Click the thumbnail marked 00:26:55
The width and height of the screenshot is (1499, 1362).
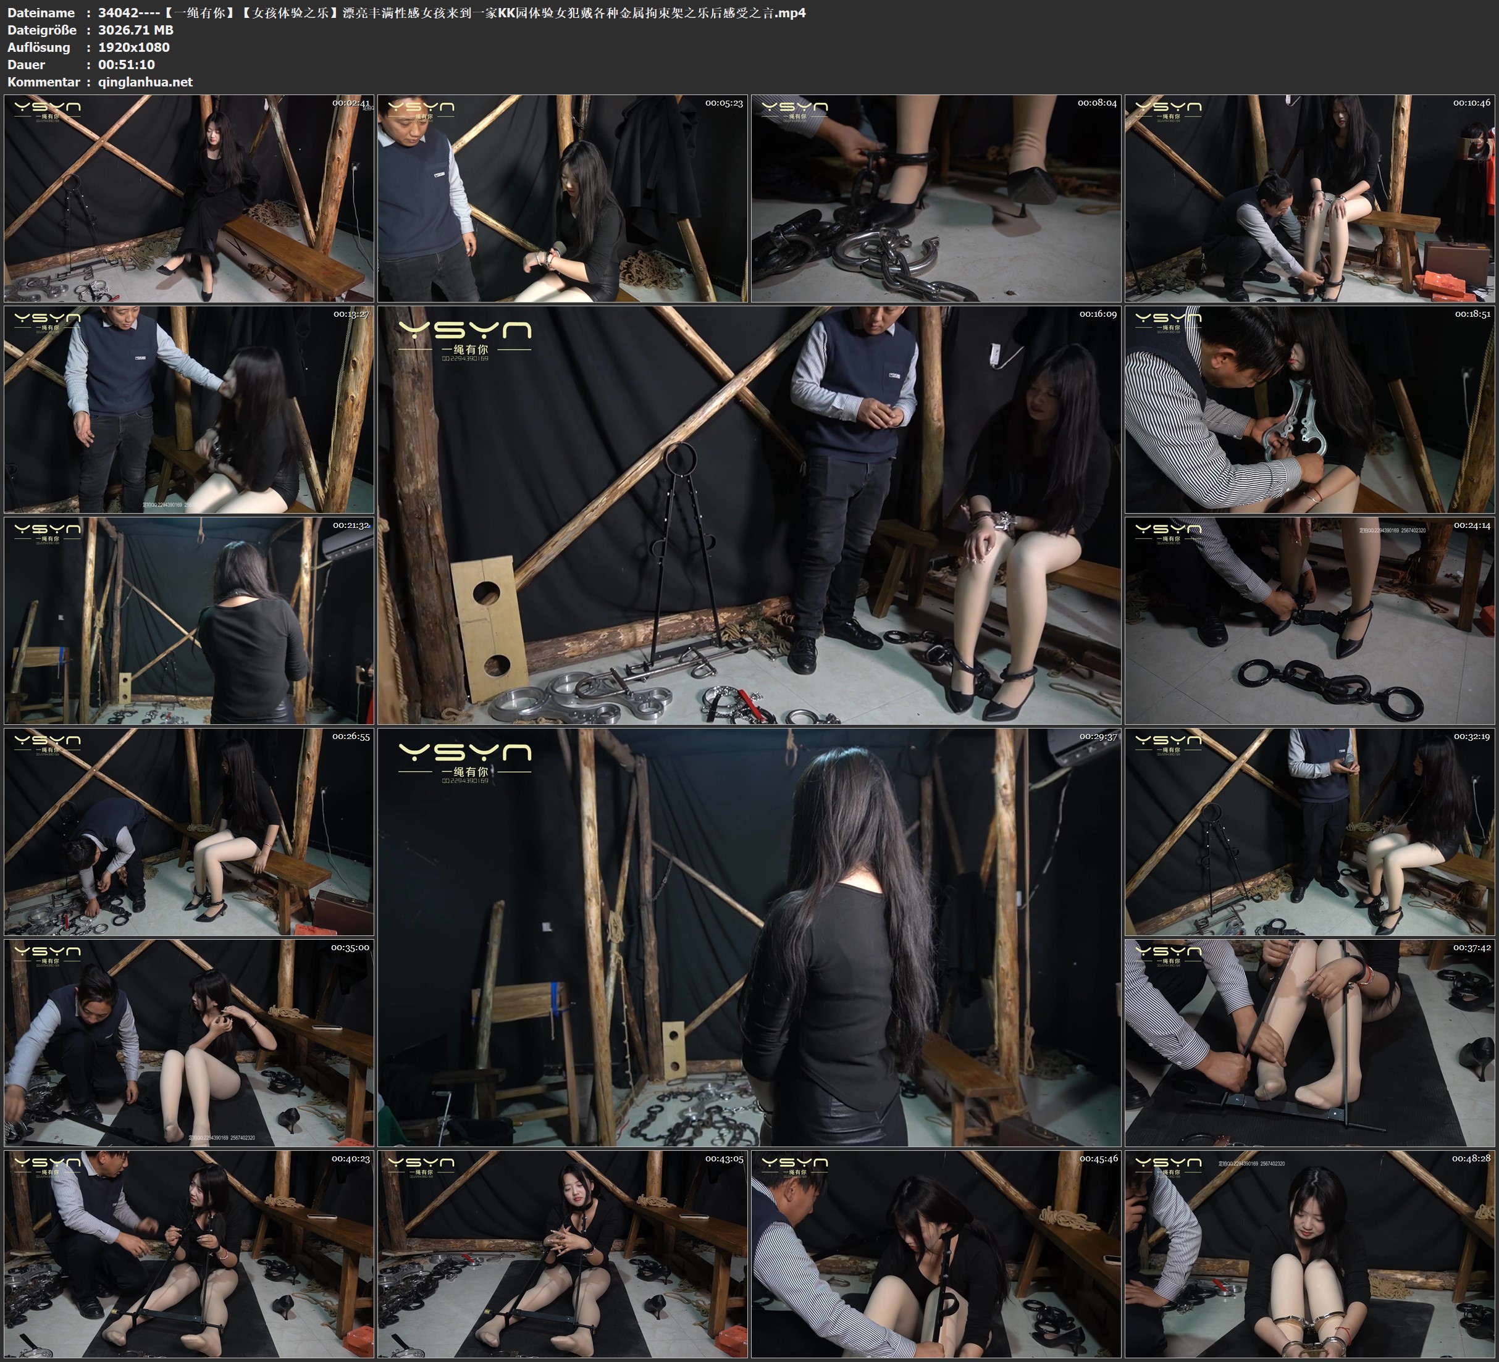pyautogui.click(x=189, y=832)
